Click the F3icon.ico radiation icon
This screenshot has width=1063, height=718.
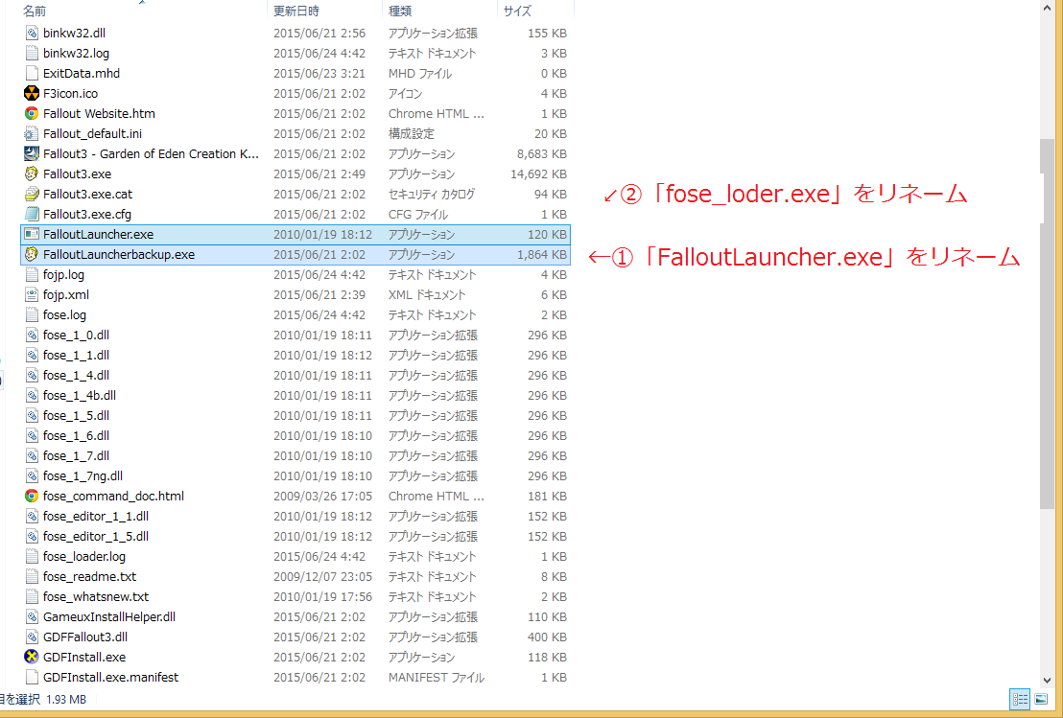[32, 94]
